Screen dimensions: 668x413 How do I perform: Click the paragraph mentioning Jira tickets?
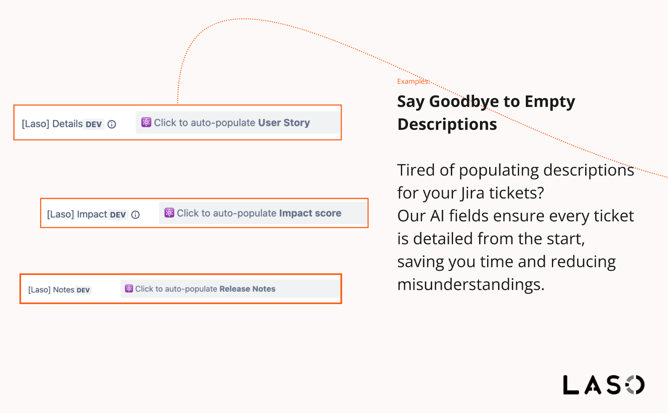click(516, 227)
